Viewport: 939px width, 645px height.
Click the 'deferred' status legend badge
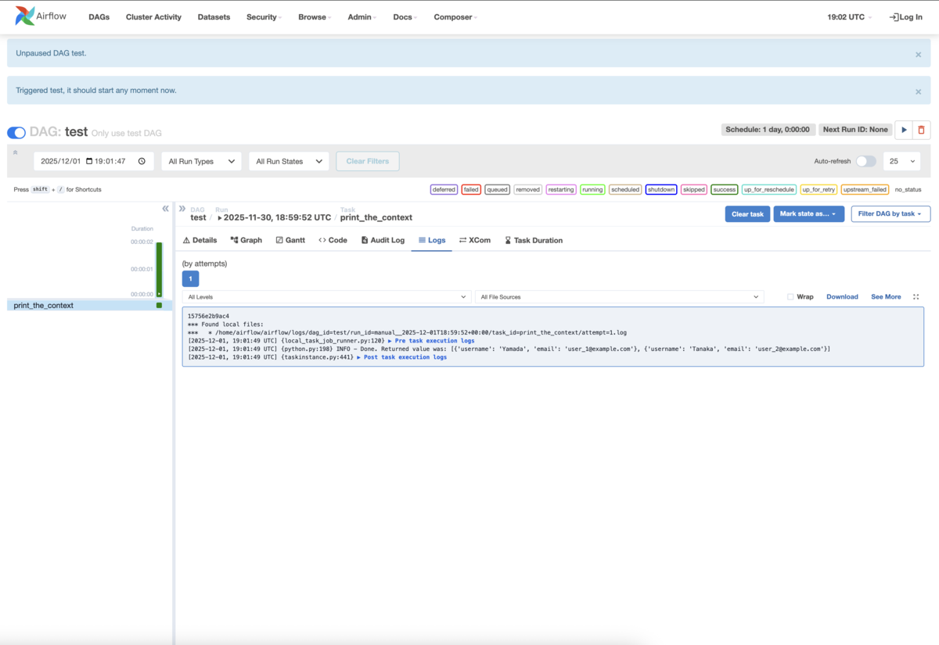click(444, 189)
